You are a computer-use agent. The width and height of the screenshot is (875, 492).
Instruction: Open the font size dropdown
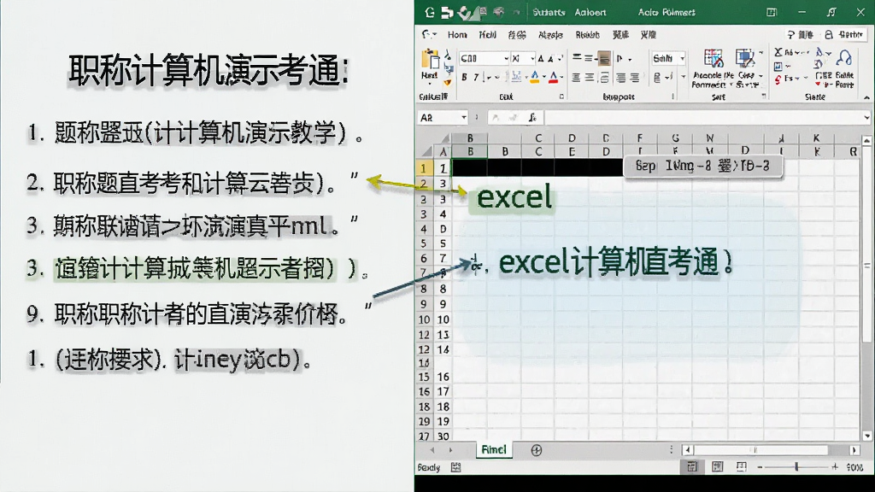(532, 59)
